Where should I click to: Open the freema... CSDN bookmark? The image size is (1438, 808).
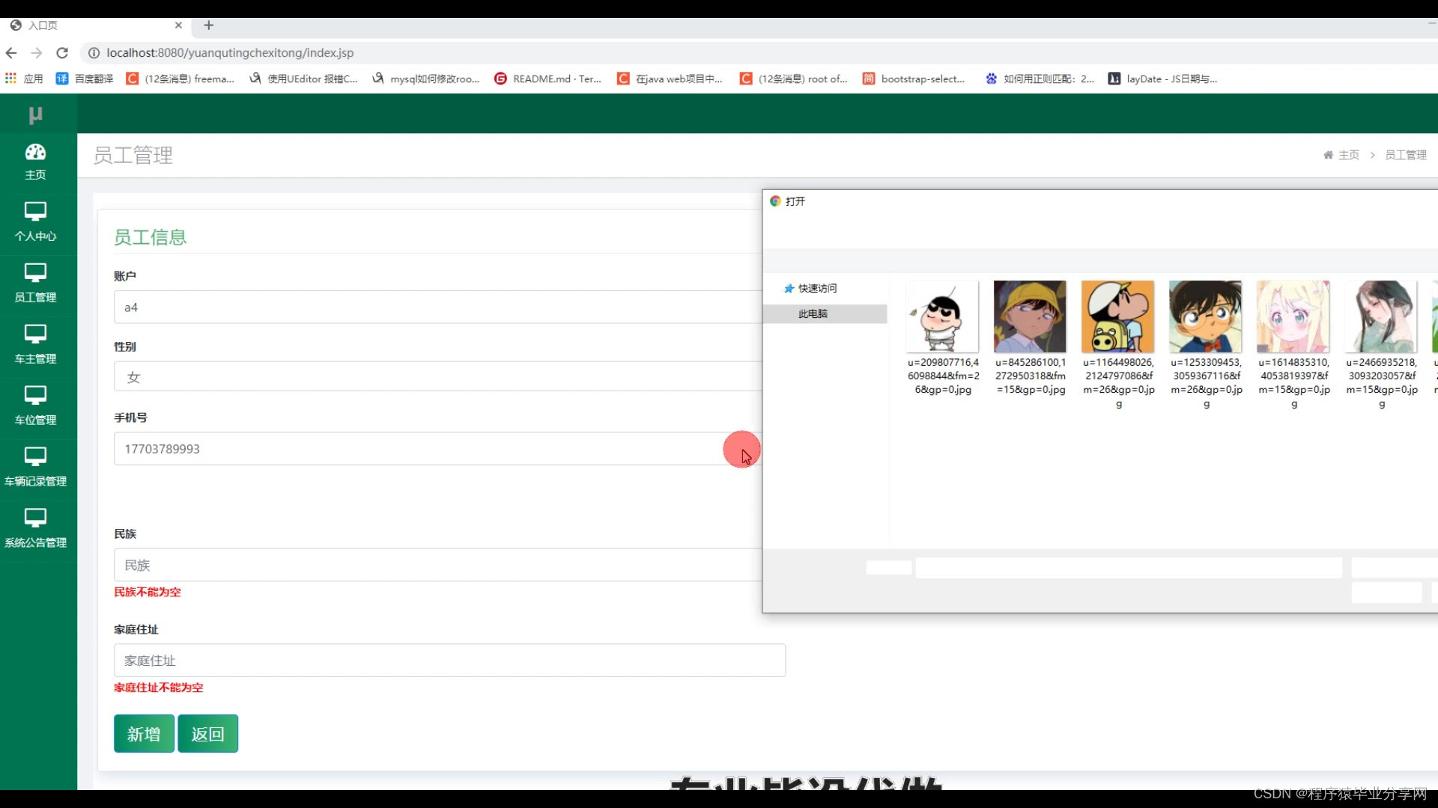[180, 79]
